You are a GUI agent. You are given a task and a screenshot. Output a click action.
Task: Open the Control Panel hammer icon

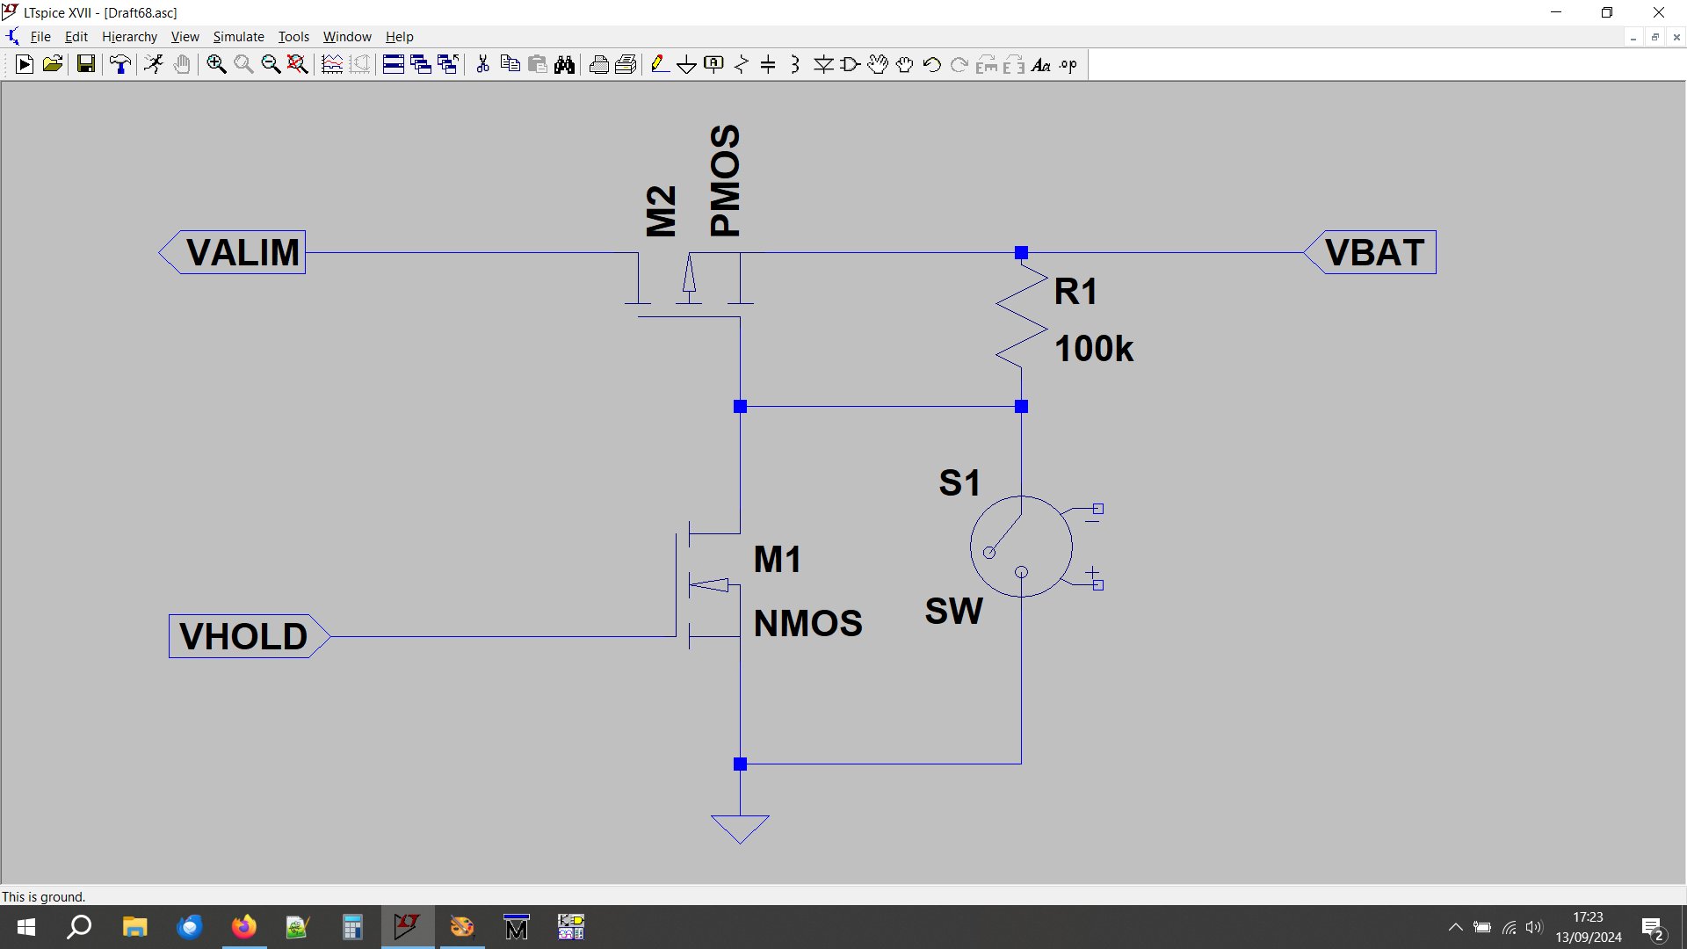pyautogui.click(x=120, y=64)
